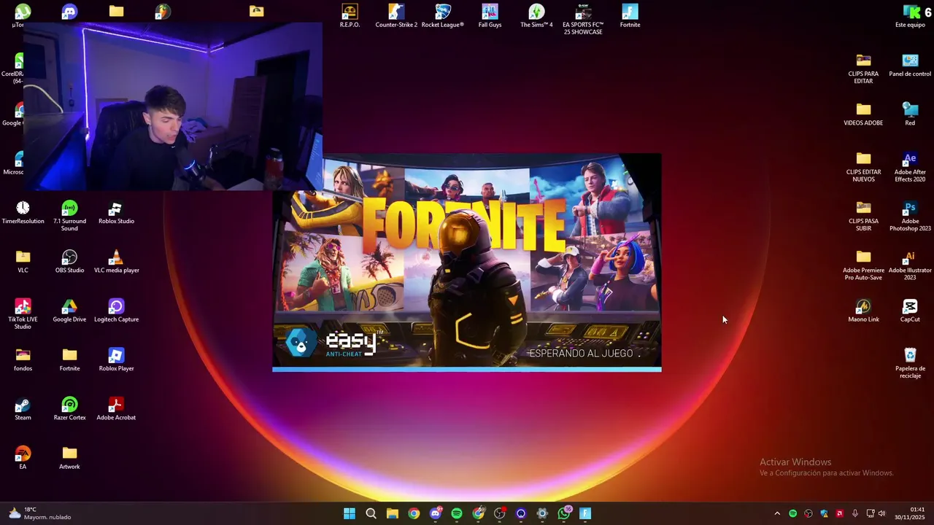Open the volume control in tray
The image size is (934, 525).
coord(882,513)
